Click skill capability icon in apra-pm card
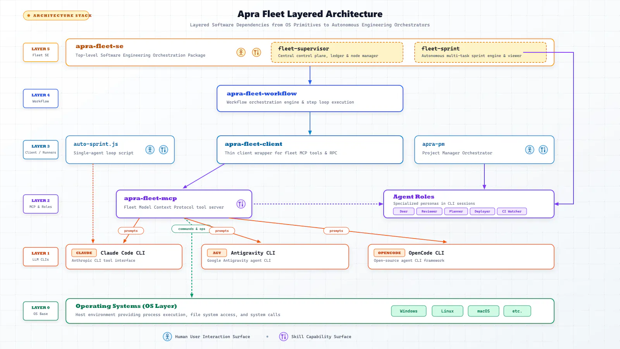The width and height of the screenshot is (620, 349). click(x=543, y=150)
